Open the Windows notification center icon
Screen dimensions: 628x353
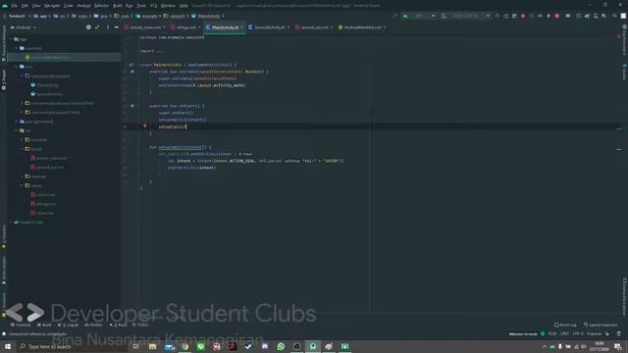617,346
